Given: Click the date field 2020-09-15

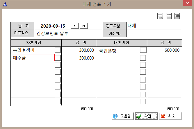Looking at the screenshot, I should tap(53, 26).
